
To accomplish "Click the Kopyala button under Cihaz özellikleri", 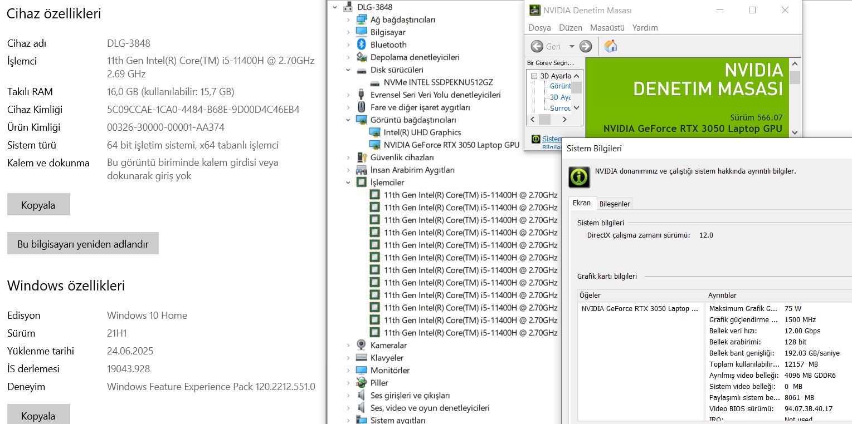I will (38, 204).
